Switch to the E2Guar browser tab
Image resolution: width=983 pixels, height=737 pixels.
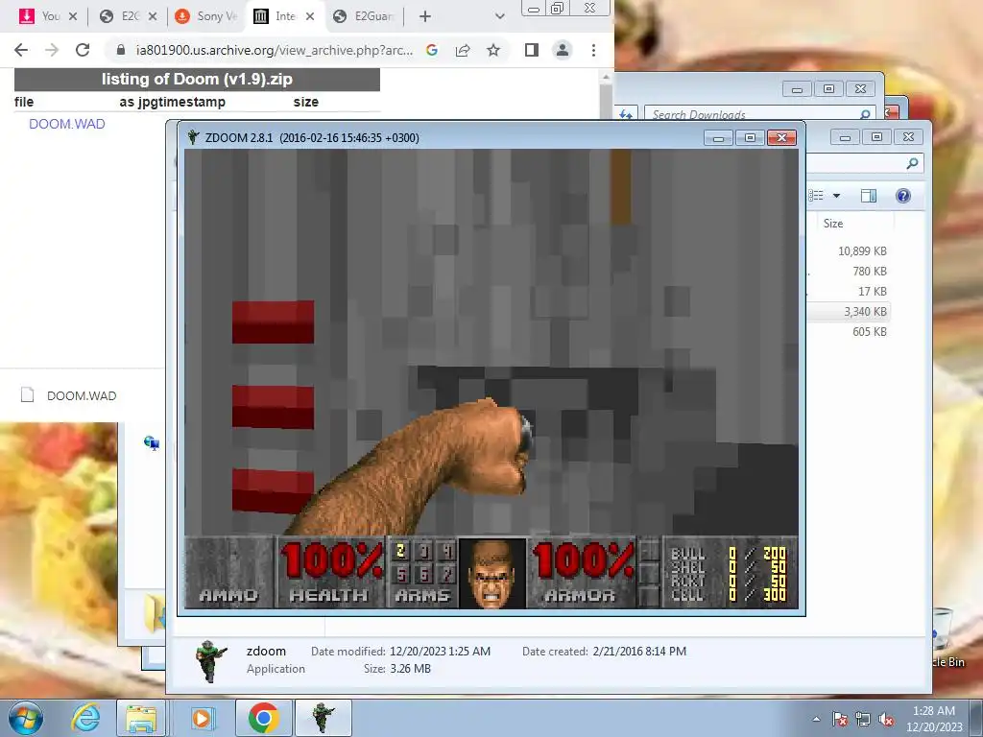(364, 16)
